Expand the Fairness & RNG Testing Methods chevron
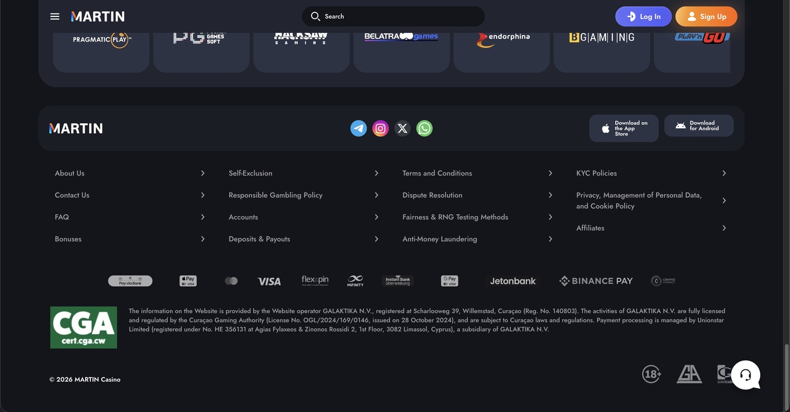Screen dimensions: 790x412 tap(550, 217)
